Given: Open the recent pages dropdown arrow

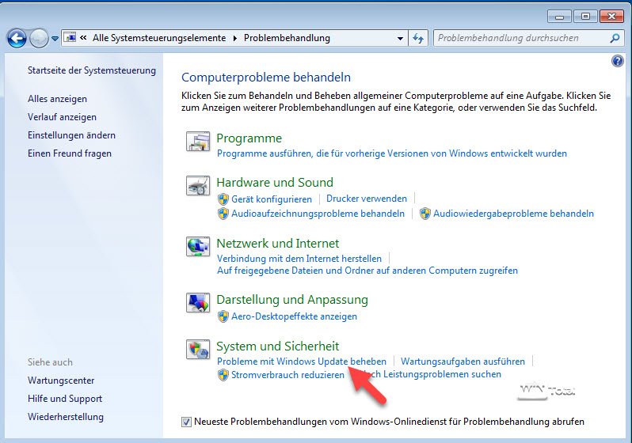Looking at the screenshot, I should [x=55, y=39].
